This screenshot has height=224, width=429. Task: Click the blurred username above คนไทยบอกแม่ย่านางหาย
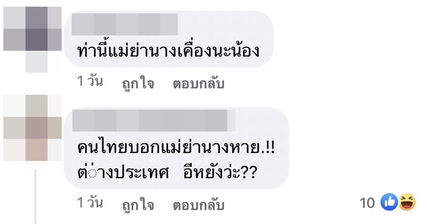point(154,120)
